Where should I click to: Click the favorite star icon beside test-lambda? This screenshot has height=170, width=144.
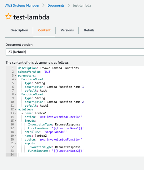pyautogui.click(x=8, y=17)
